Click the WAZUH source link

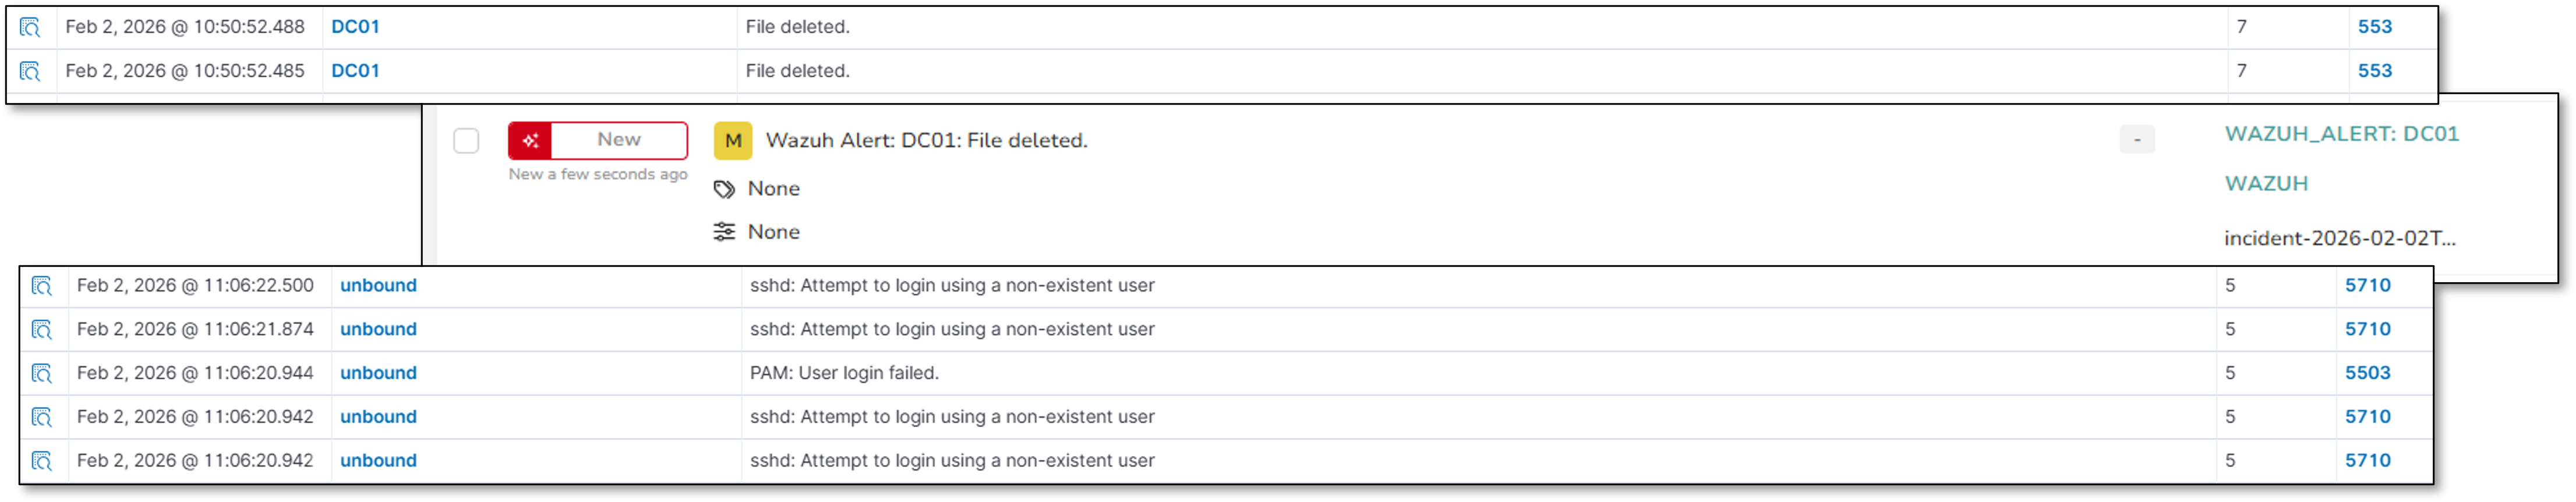[2266, 184]
